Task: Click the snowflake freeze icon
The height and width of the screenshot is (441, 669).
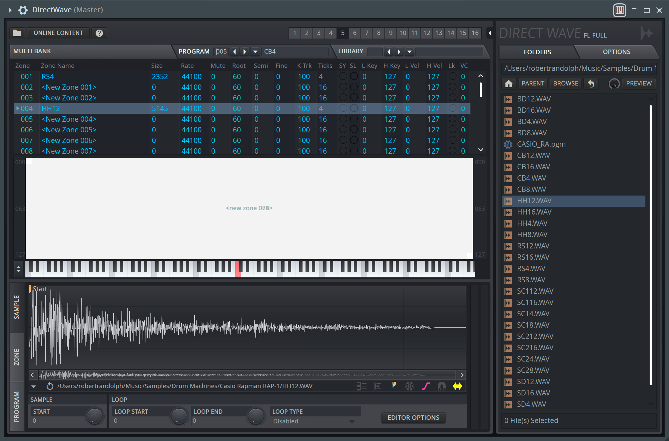Action: (409, 386)
